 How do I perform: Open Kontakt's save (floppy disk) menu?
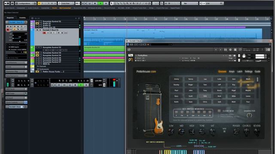pos(225,50)
